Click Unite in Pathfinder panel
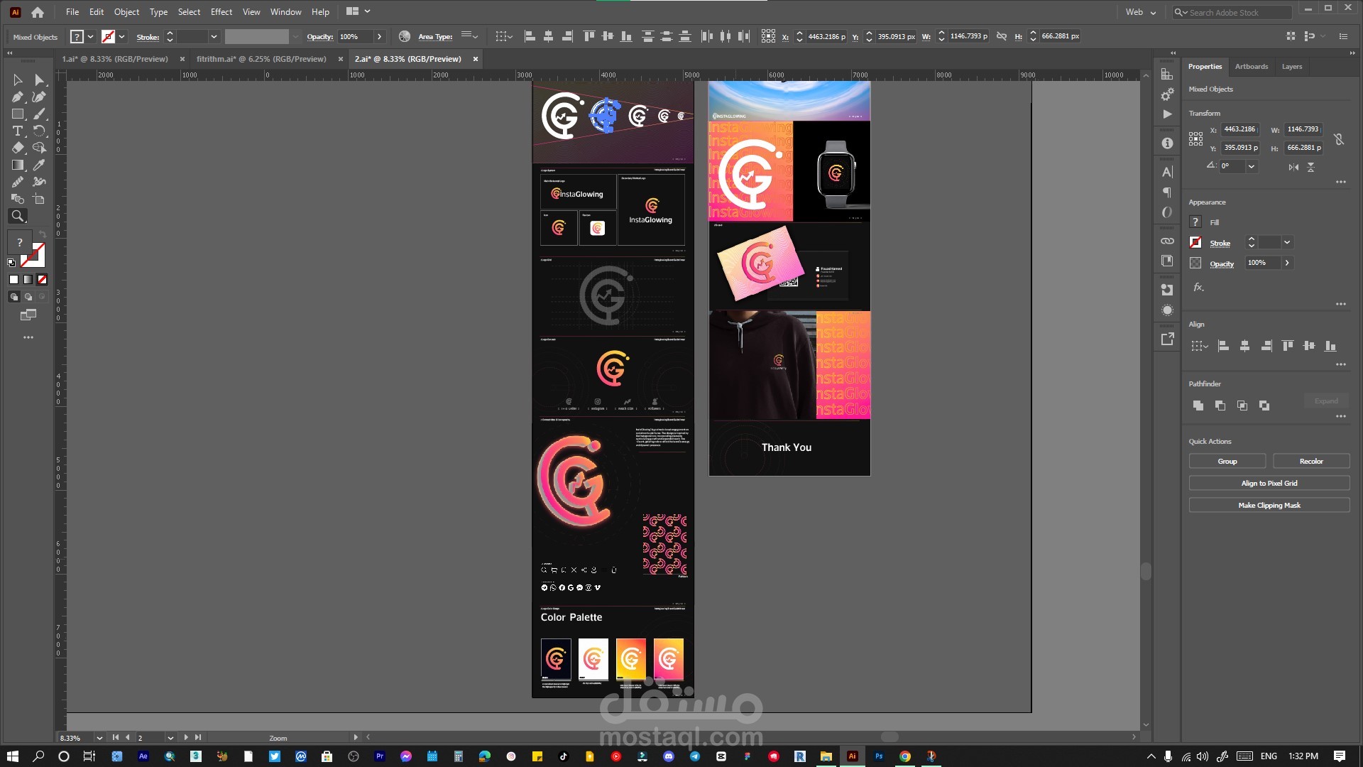The width and height of the screenshot is (1363, 767). pos(1198,406)
